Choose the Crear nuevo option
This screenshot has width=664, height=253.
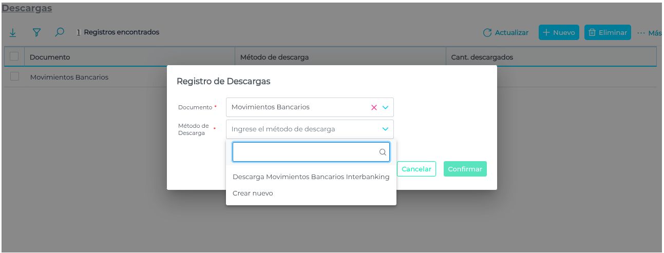coord(253,193)
